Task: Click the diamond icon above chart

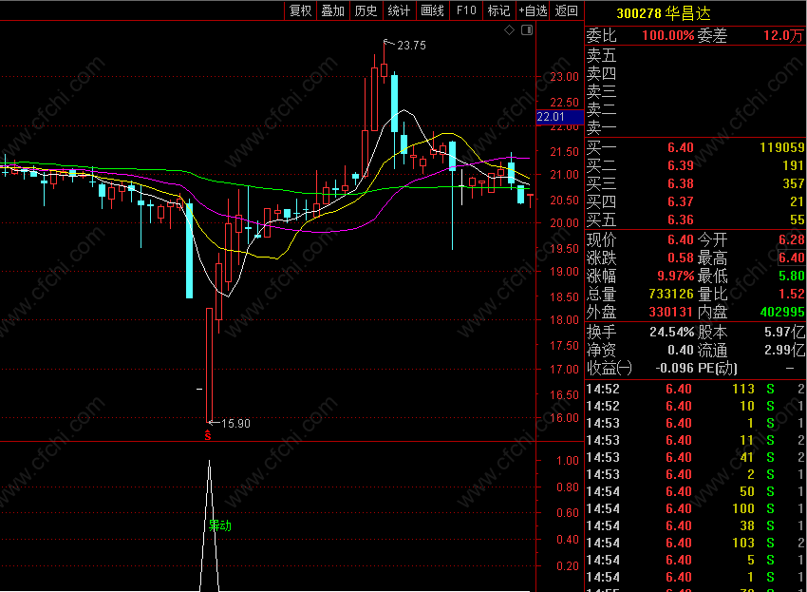Action: click(x=509, y=29)
